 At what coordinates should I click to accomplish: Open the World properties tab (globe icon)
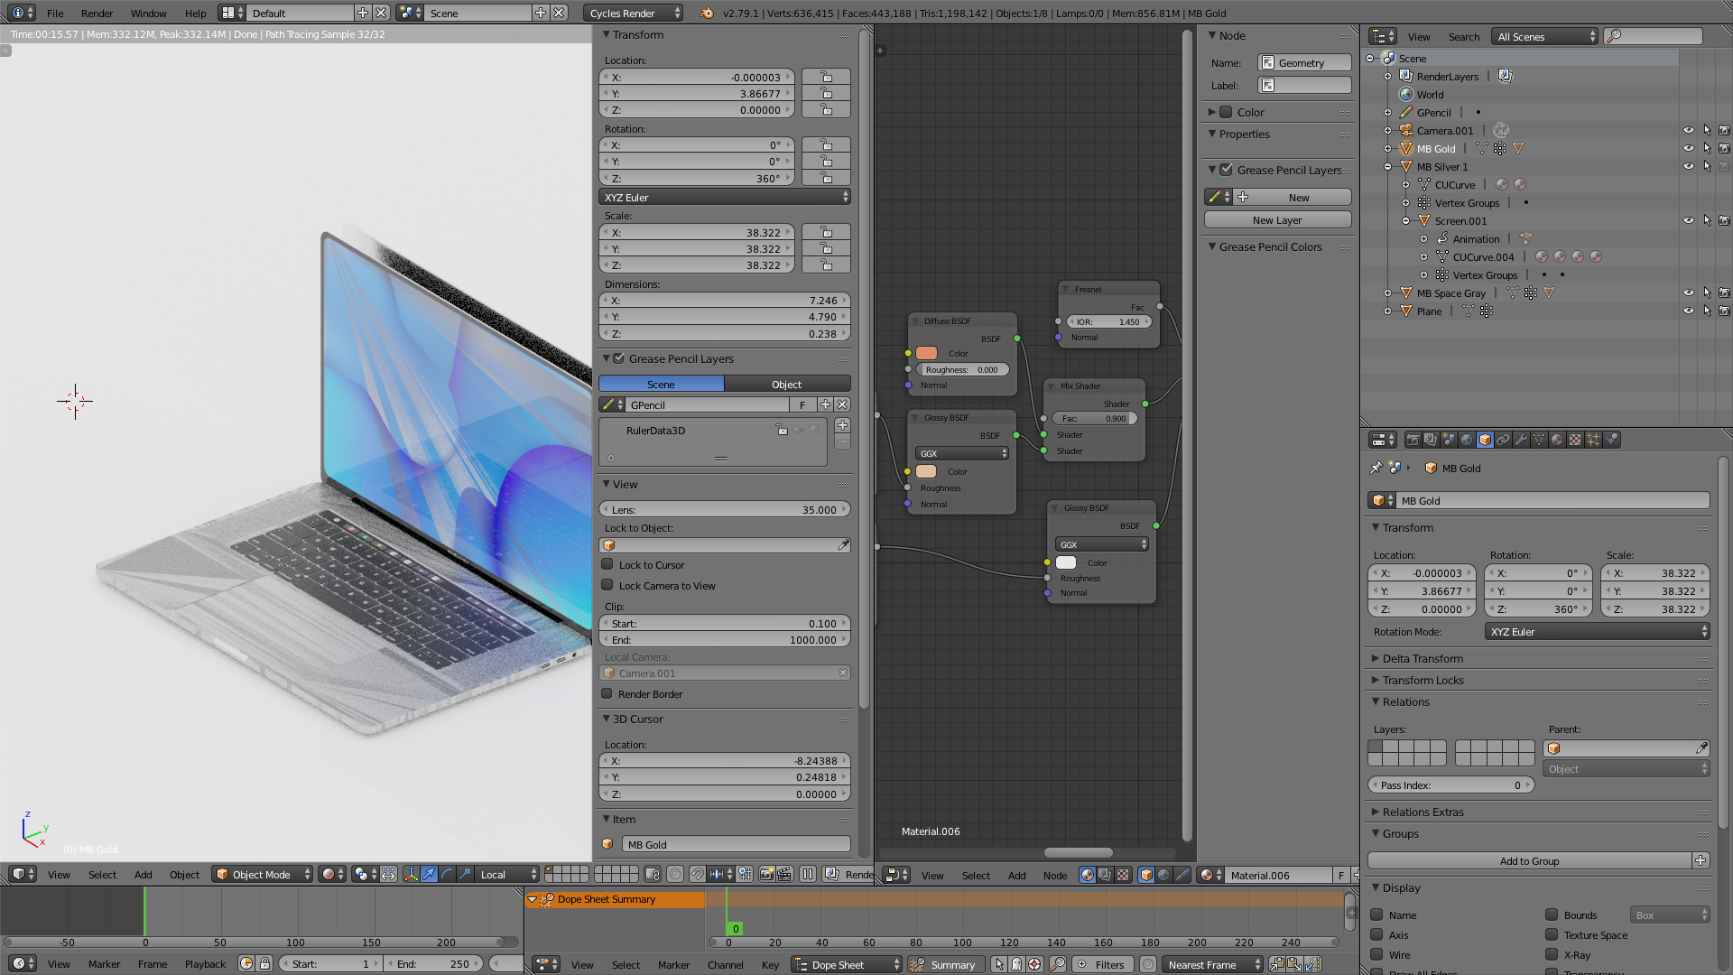point(1466,440)
